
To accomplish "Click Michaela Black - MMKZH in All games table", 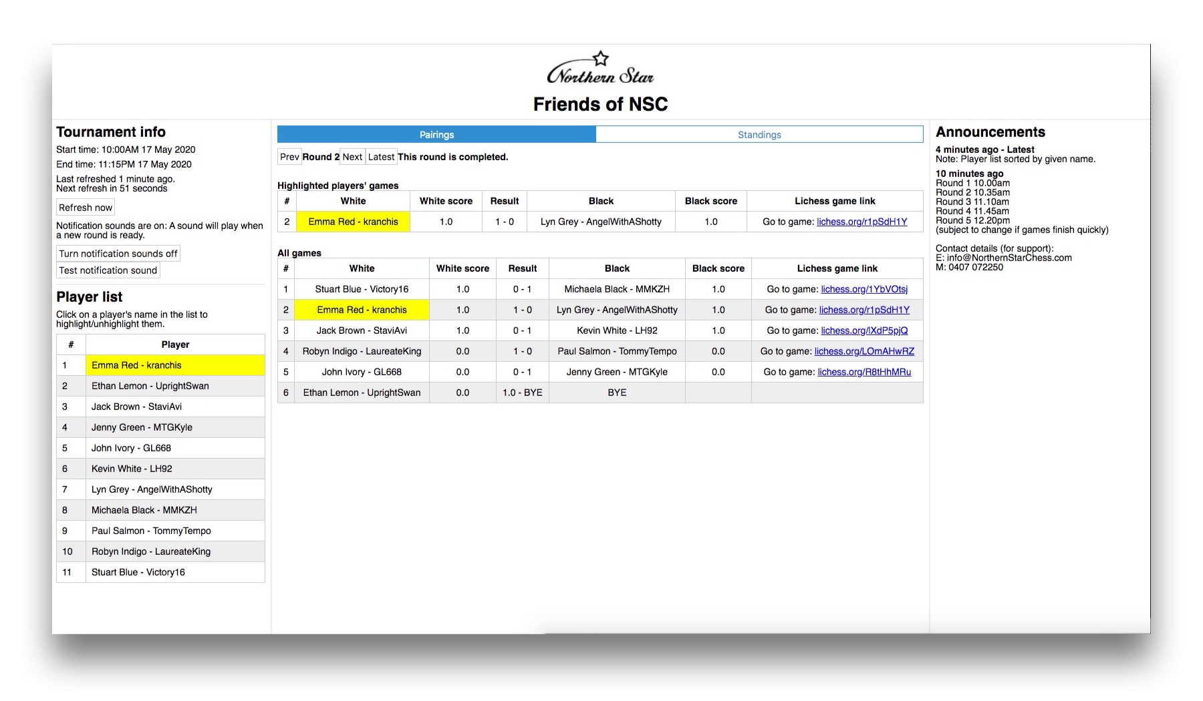I will (x=617, y=289).
